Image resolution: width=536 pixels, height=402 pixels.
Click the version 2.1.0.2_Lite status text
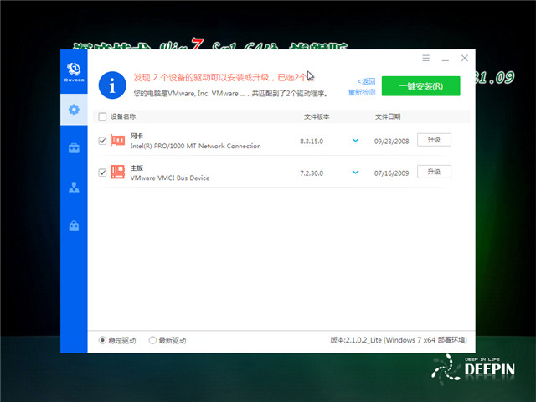tap(399, 340)
